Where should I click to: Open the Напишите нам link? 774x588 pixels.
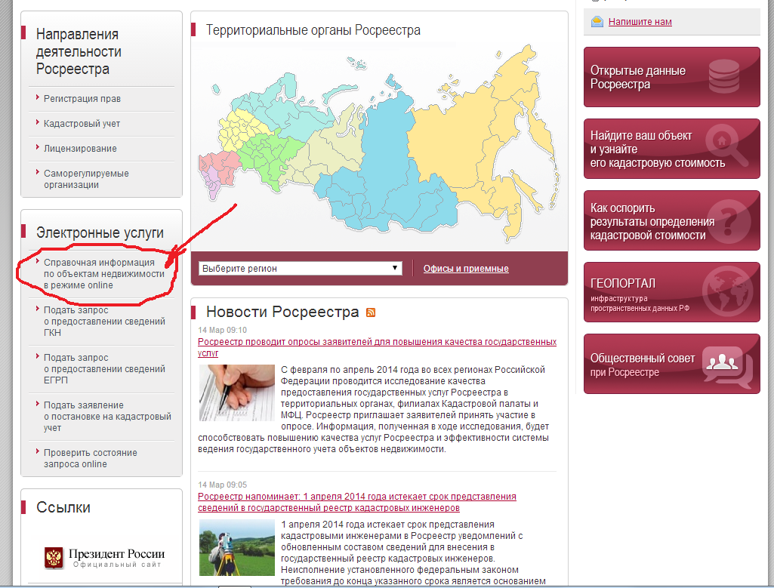click(x=640, y=22)
